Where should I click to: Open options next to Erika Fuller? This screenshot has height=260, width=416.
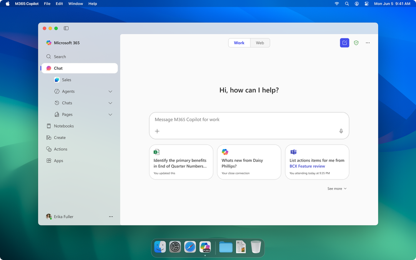pos(111,217)
